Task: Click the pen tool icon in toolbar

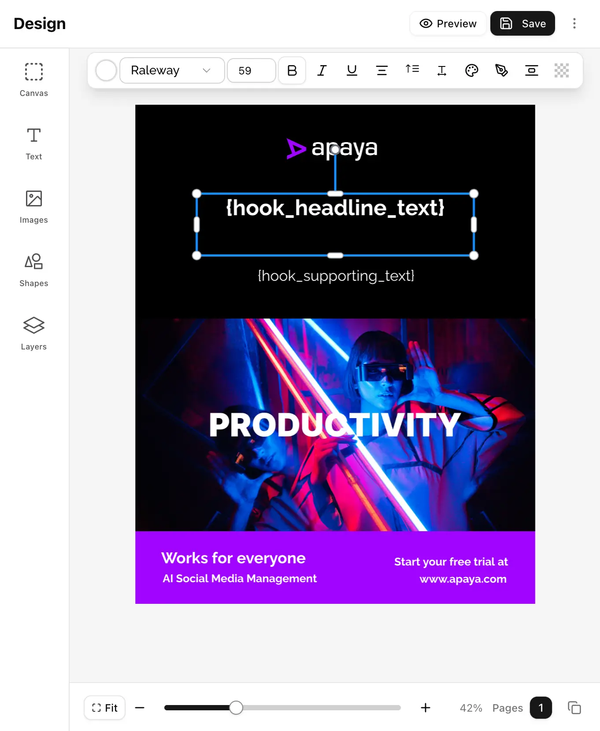Action: click(501, 70)
